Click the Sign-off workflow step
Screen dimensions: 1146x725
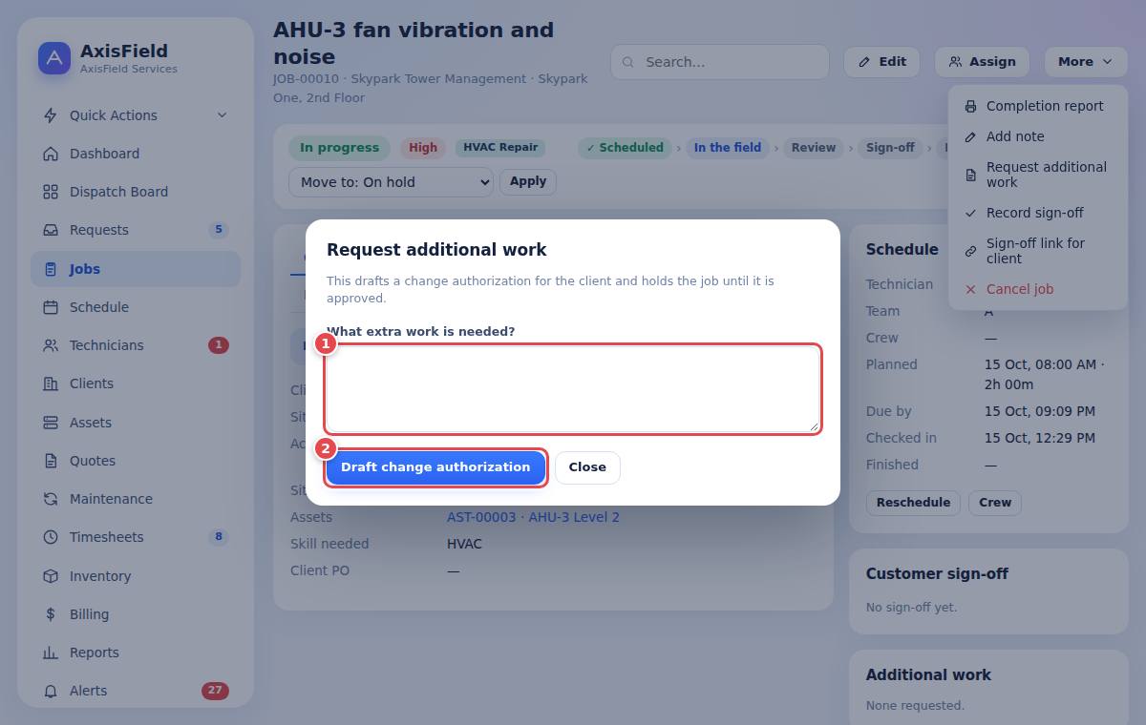pyautogui.click(x=890, y=148)
